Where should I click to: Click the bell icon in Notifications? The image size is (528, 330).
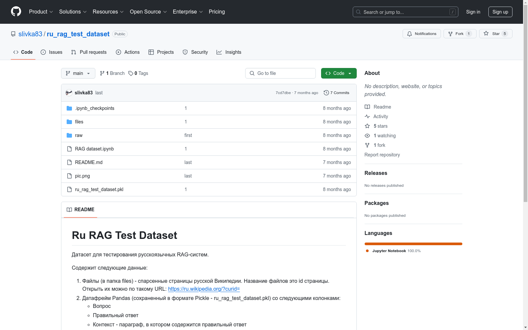coord(410,34)
